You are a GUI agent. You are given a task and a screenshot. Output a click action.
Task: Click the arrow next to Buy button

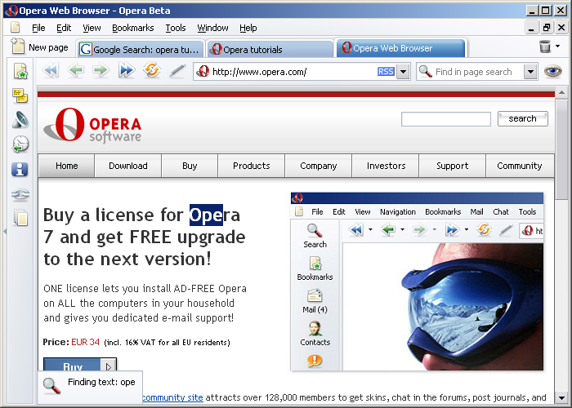(x=109, y=366)
